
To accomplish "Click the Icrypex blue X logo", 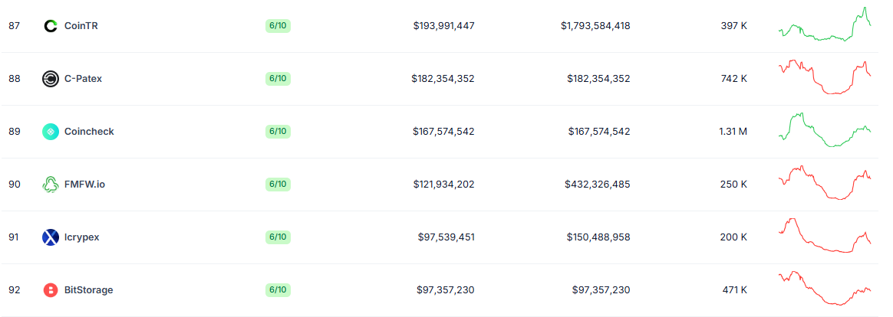I will pyautogui.click(x=51, y=237).
